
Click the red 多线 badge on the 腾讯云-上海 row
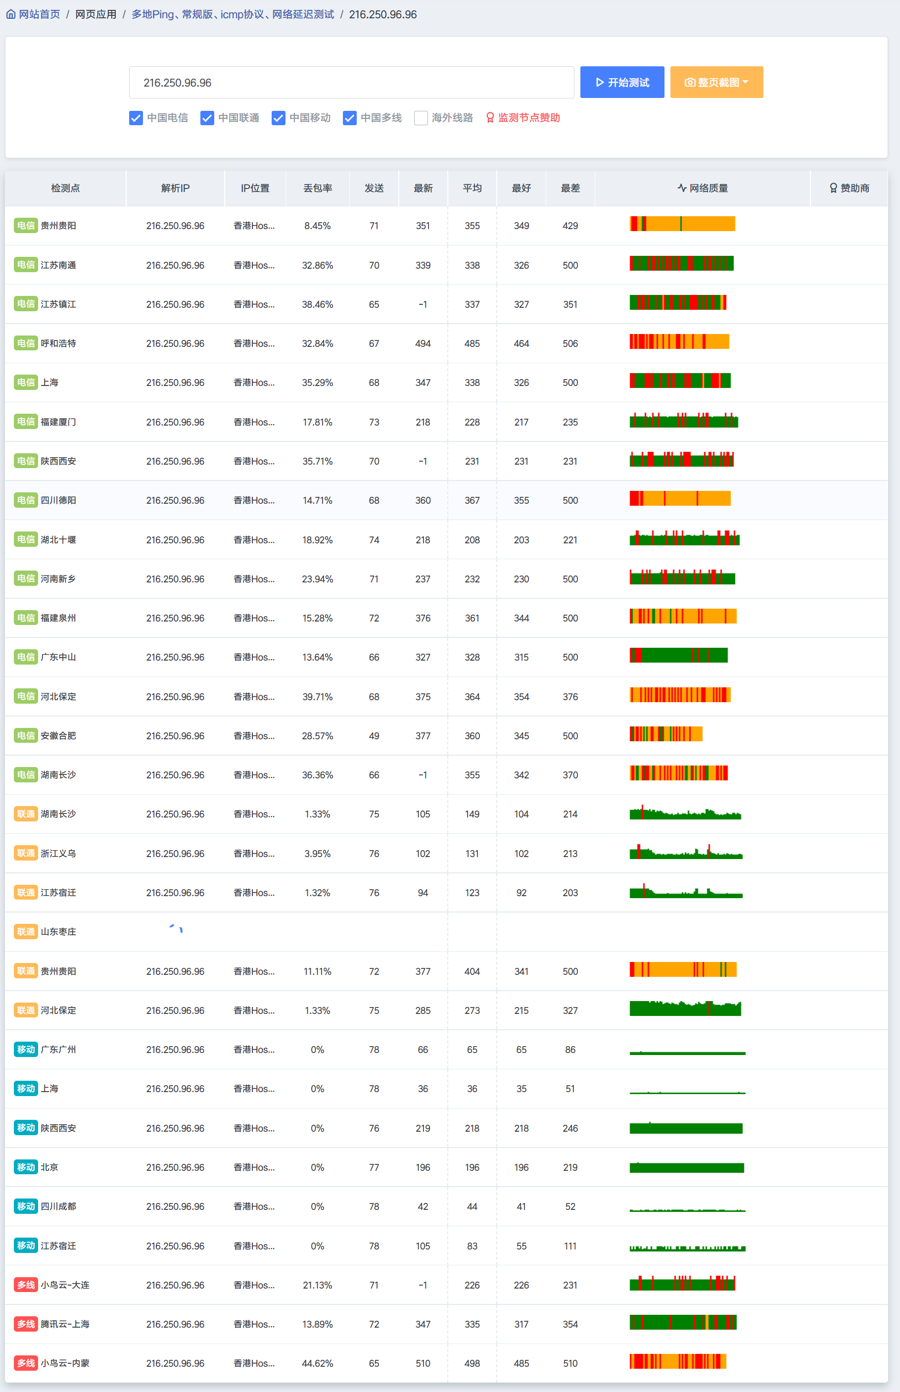tap(26, 1324)
